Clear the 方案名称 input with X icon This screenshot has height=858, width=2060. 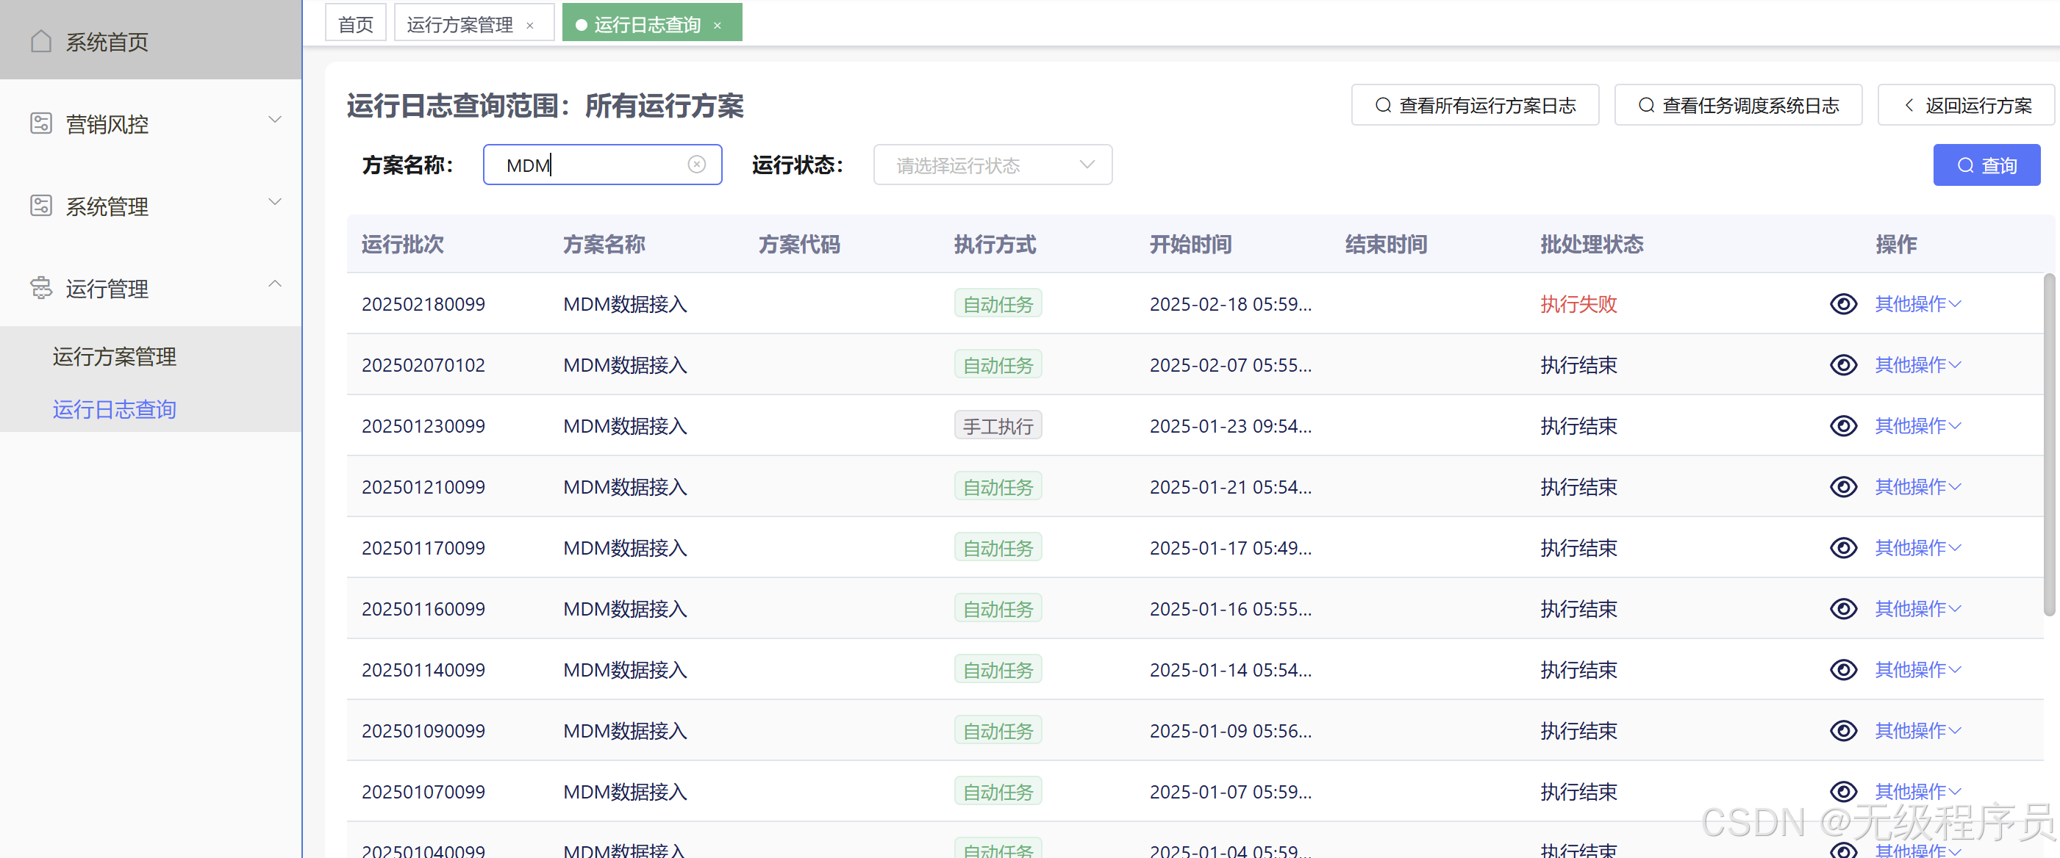696,165
